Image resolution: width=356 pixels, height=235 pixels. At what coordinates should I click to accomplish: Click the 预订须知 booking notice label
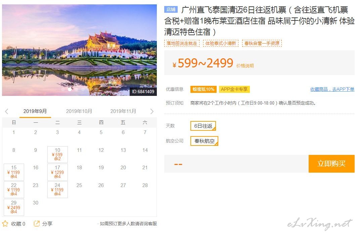tap(174, 103)
